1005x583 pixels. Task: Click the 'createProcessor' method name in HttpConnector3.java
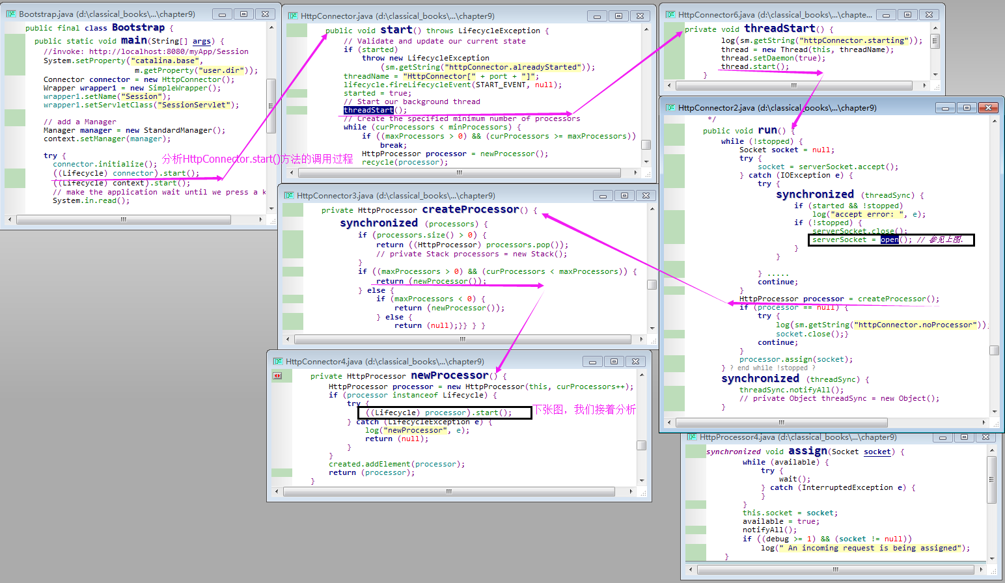coord(471,210)
